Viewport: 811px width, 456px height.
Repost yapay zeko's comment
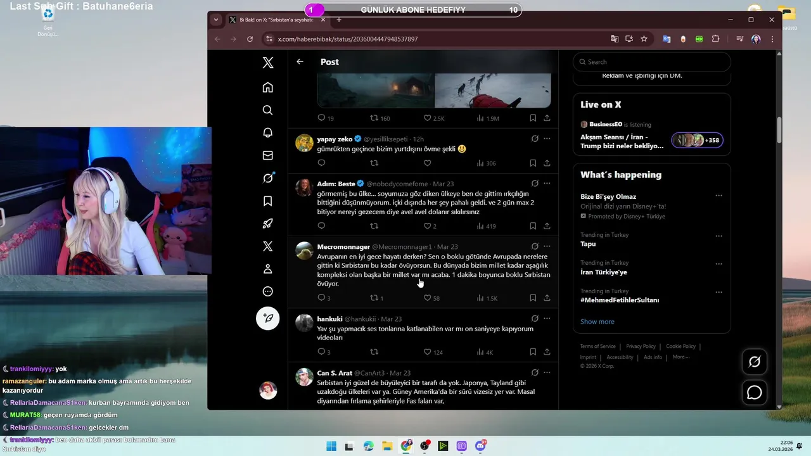point(374,163)
